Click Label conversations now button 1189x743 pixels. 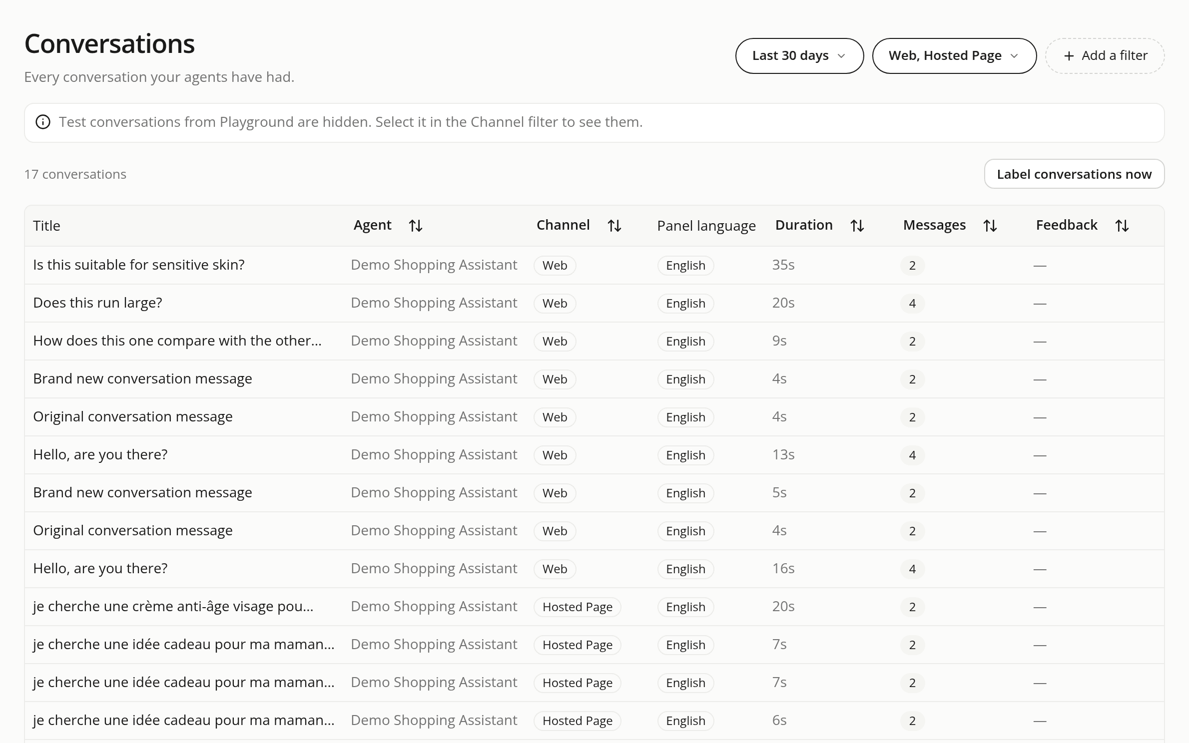coord(1074,174)
